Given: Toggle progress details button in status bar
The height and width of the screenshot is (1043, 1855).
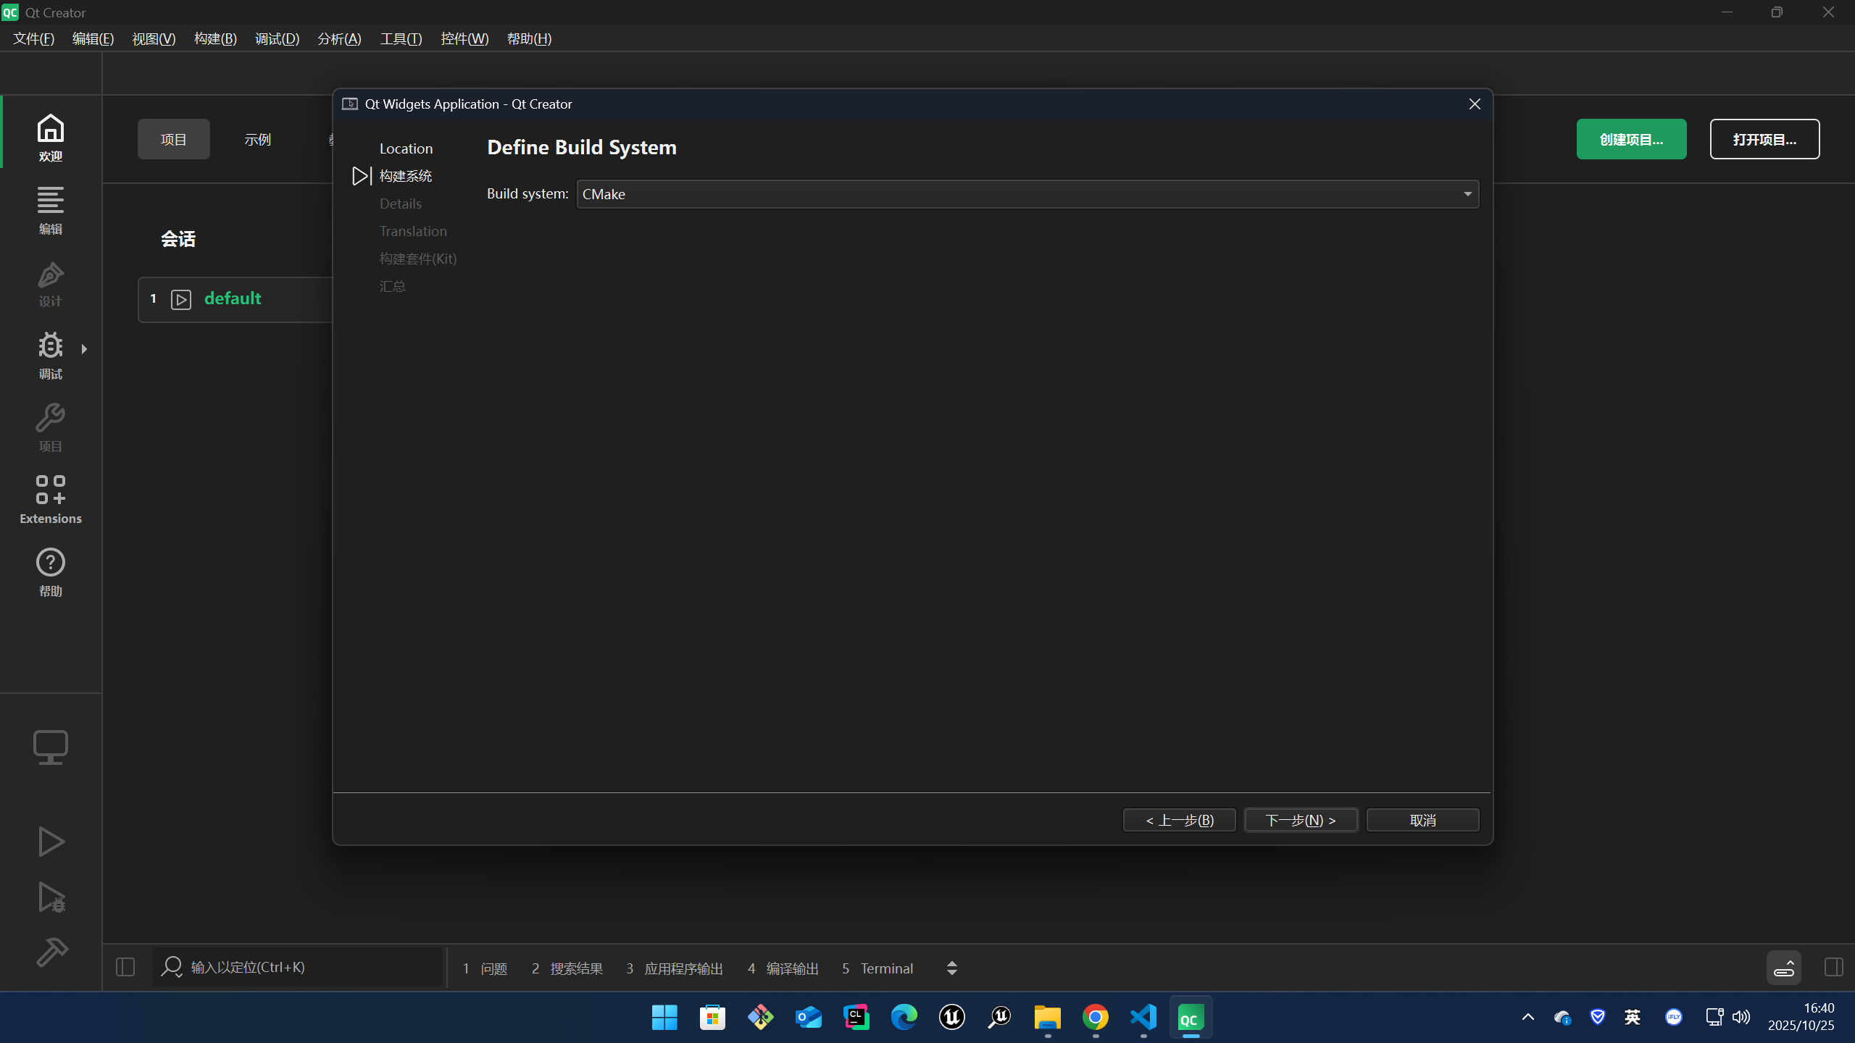Looking at the screenshot, I should coord(1783,968).
